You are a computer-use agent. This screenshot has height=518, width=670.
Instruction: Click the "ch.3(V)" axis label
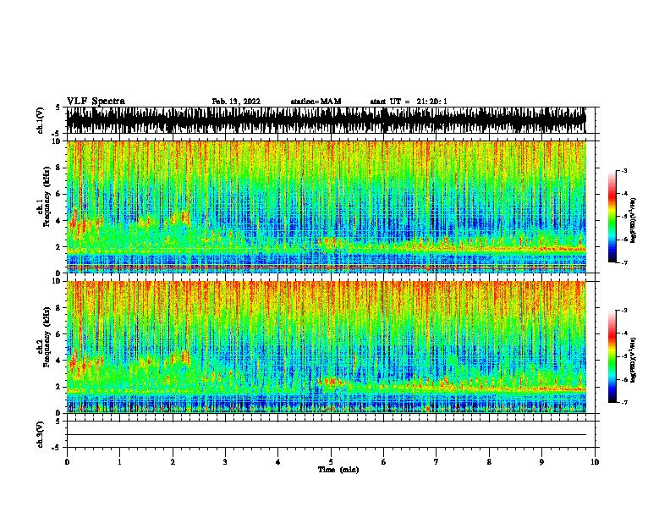coord(41,434)
